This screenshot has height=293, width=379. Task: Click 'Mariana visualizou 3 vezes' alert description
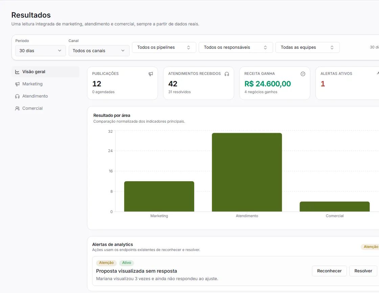point(157,279)
